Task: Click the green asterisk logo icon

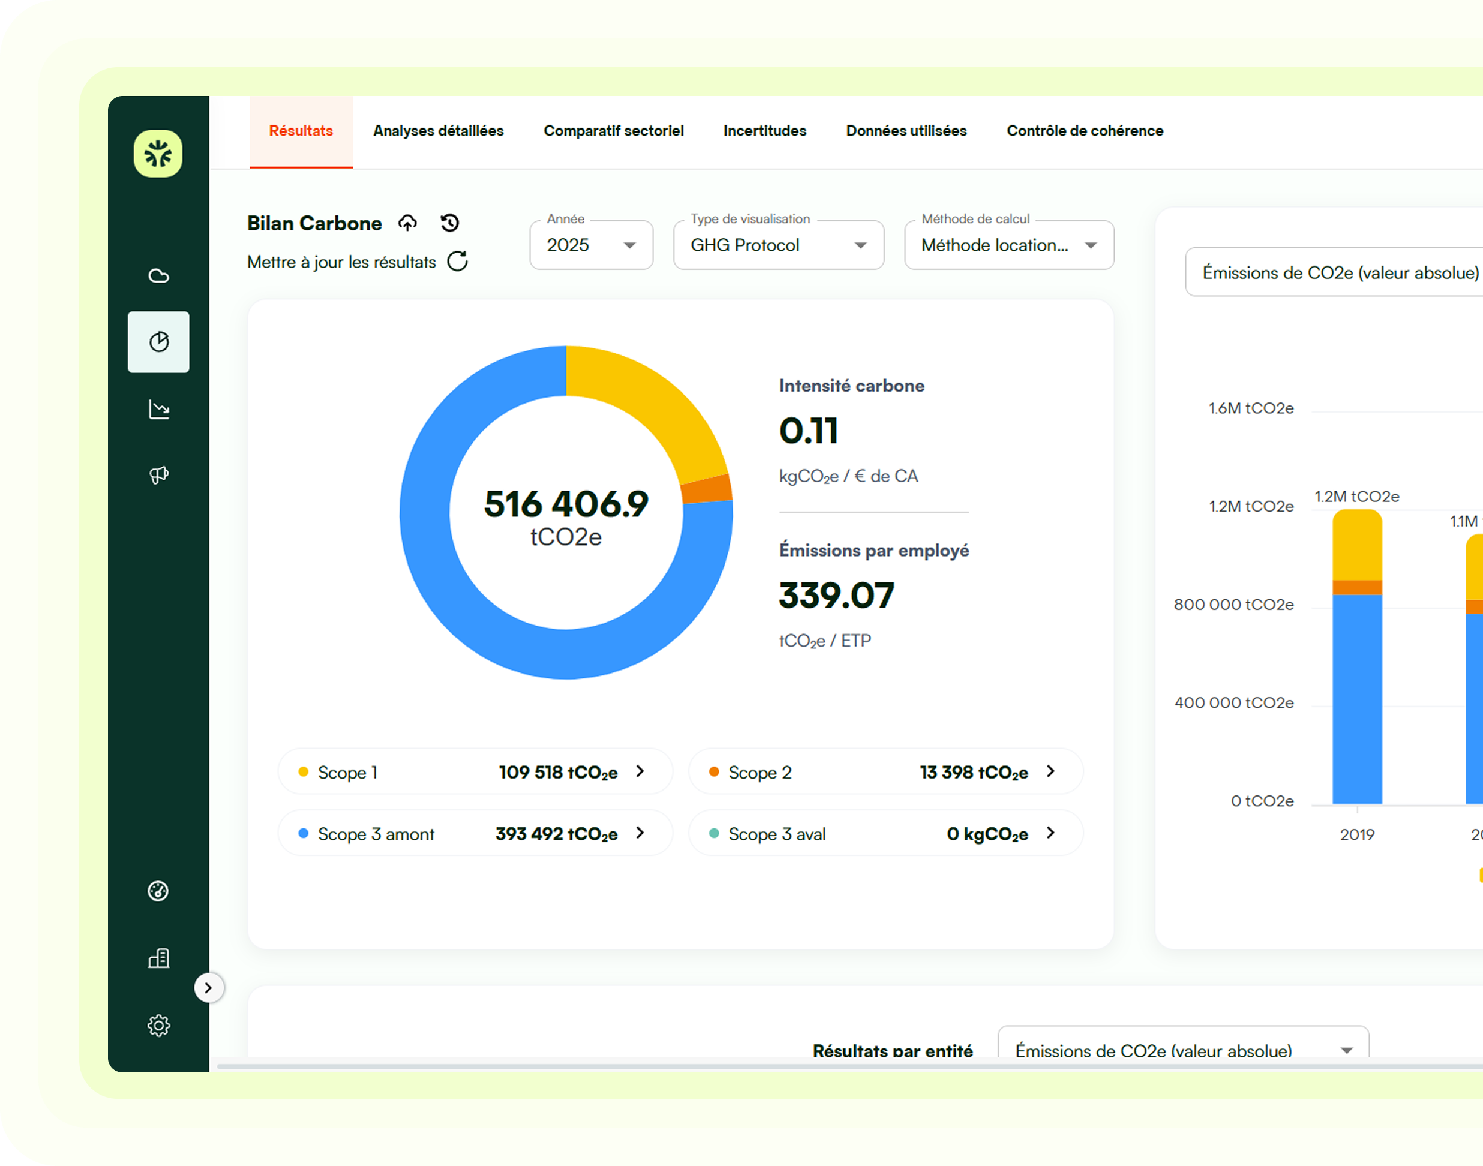Action: click(x=158, y=154)
